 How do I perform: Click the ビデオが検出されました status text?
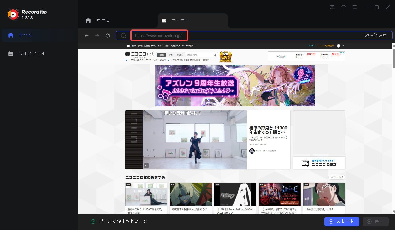tap(123, 222)
